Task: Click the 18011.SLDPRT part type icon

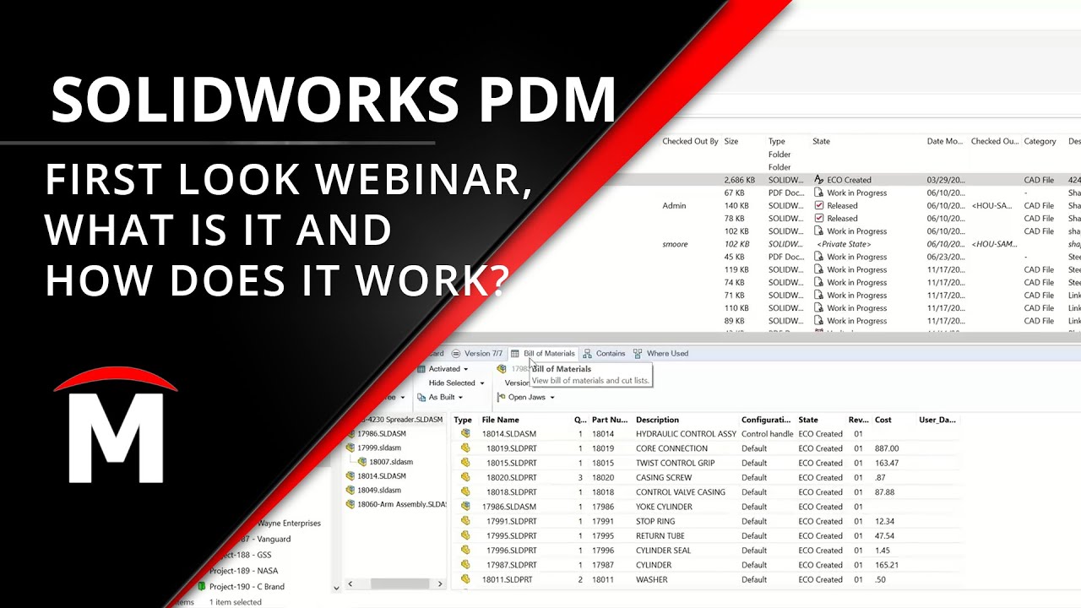Action: coord(465,579)
